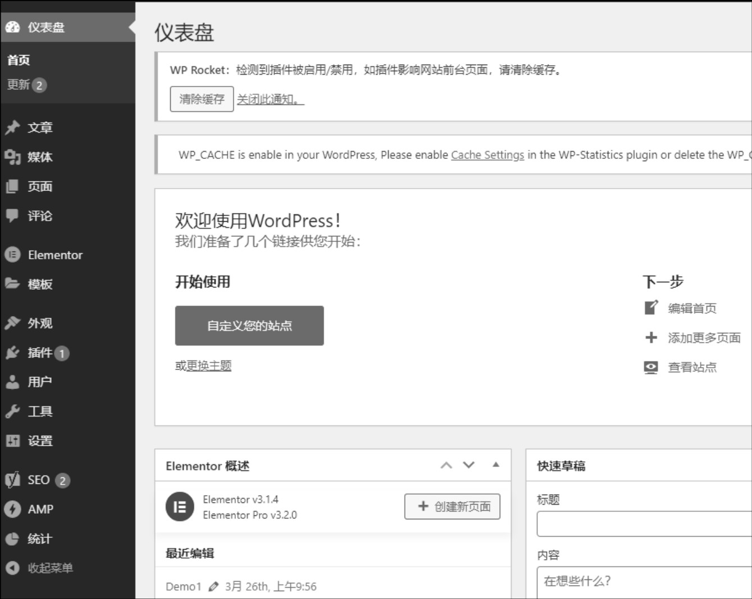This screenshot has height=599, width=752.
Task: Open the 查看站点 link
Action: pos(692,367)
